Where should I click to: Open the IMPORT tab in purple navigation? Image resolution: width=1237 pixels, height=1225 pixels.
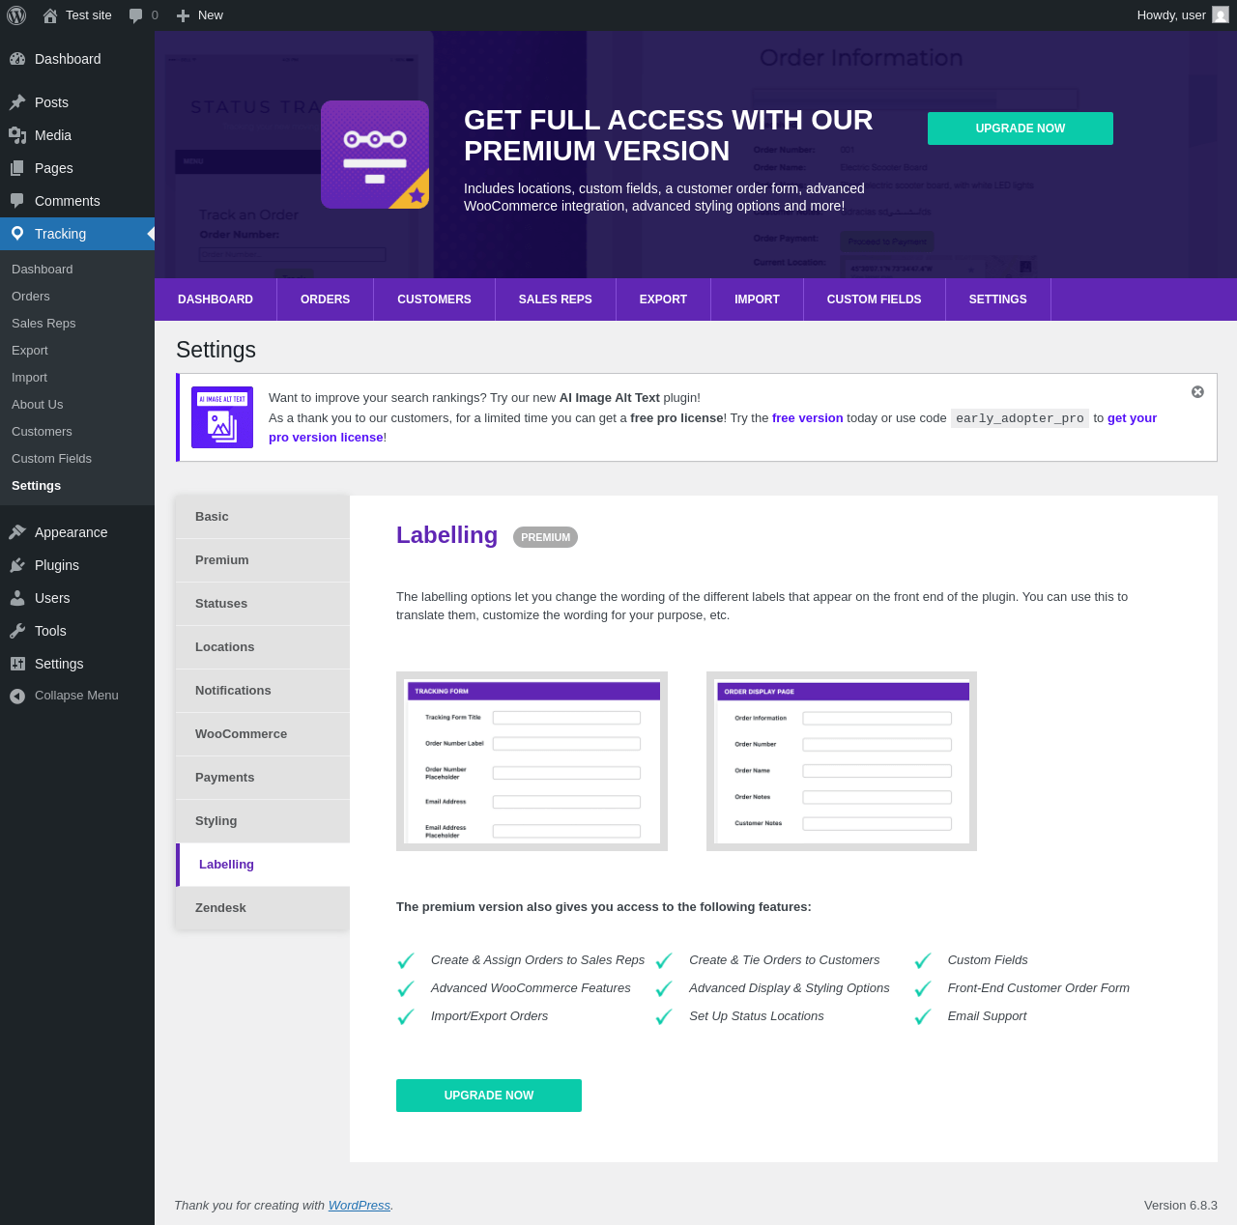[x=757, y=299]
